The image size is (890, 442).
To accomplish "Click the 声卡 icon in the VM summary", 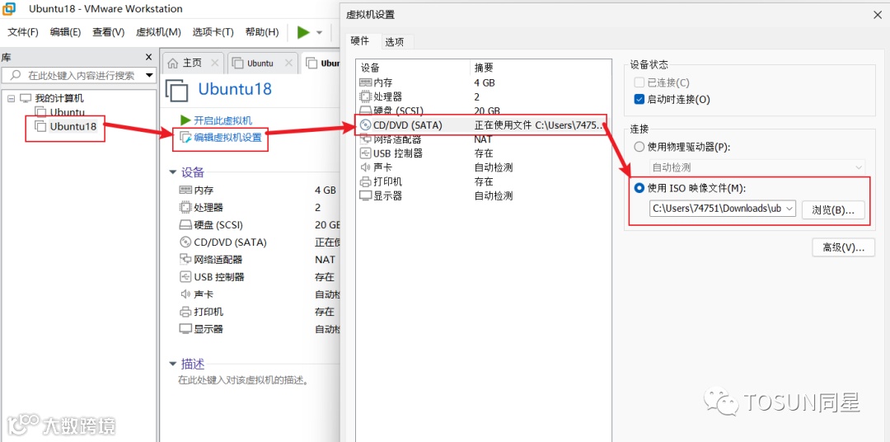I will coord(185,294).
